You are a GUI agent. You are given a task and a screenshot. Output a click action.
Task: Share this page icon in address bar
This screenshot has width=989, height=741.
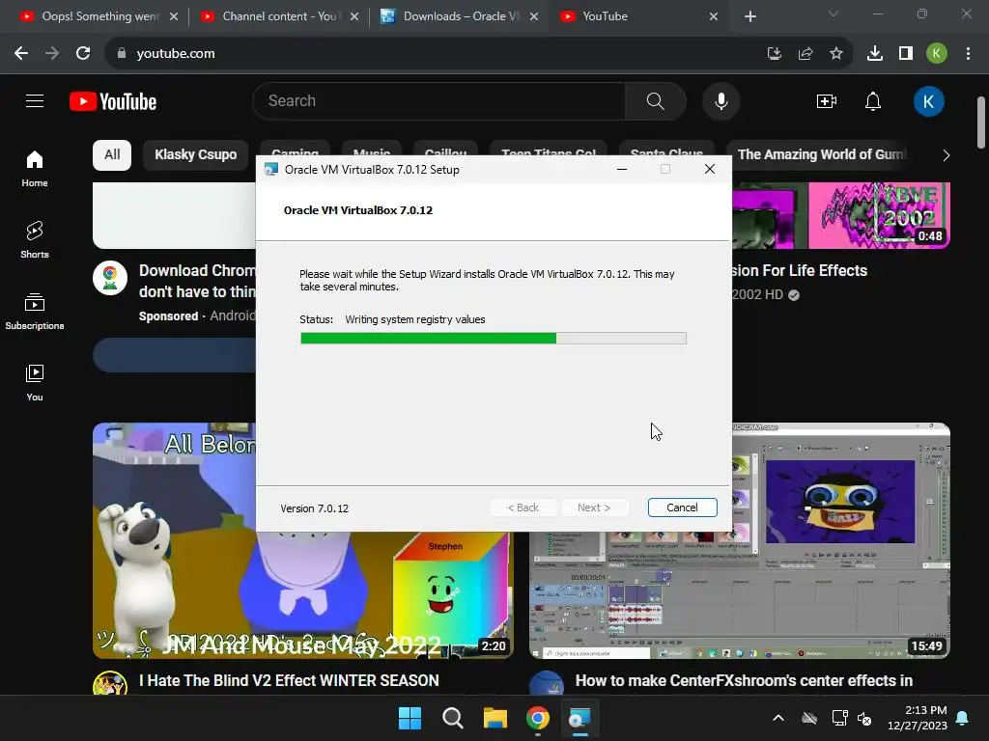tap(805, 54)
